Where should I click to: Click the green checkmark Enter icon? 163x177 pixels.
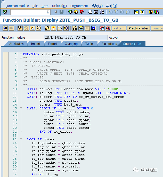[5, 12]
